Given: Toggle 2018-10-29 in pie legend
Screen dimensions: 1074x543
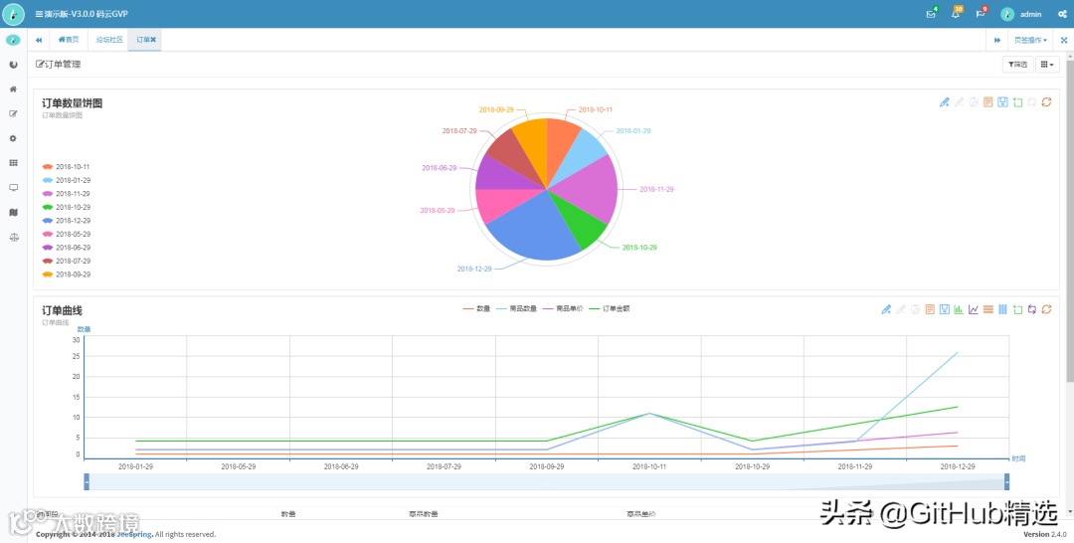Looking at the screenshot, I should [66, 207].
